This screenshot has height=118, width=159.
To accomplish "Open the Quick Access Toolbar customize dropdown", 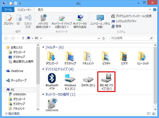I will 20,4.
